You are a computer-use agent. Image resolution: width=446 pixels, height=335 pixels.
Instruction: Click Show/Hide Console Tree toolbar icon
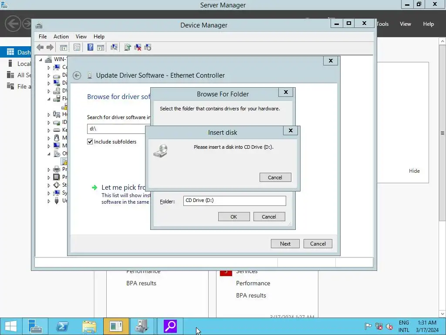point(64,47)
